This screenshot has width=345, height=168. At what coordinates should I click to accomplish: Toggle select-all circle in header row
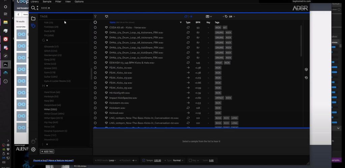95,22
